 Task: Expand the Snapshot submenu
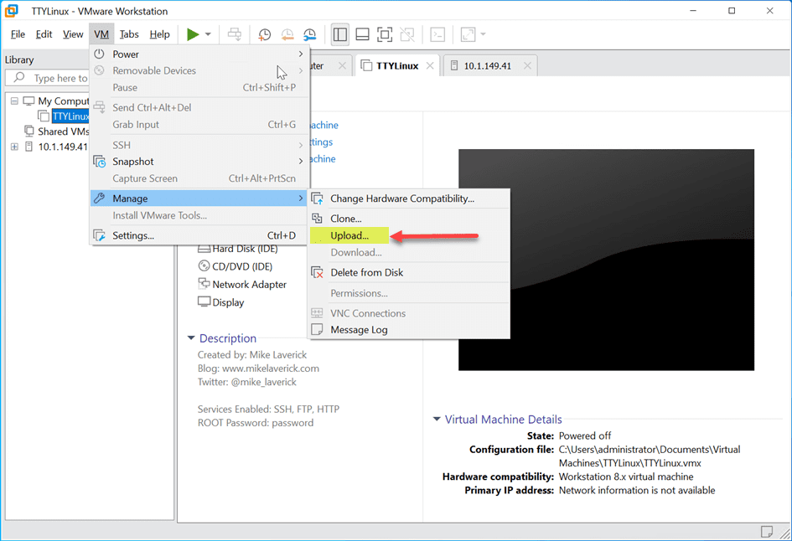(199, 162)
